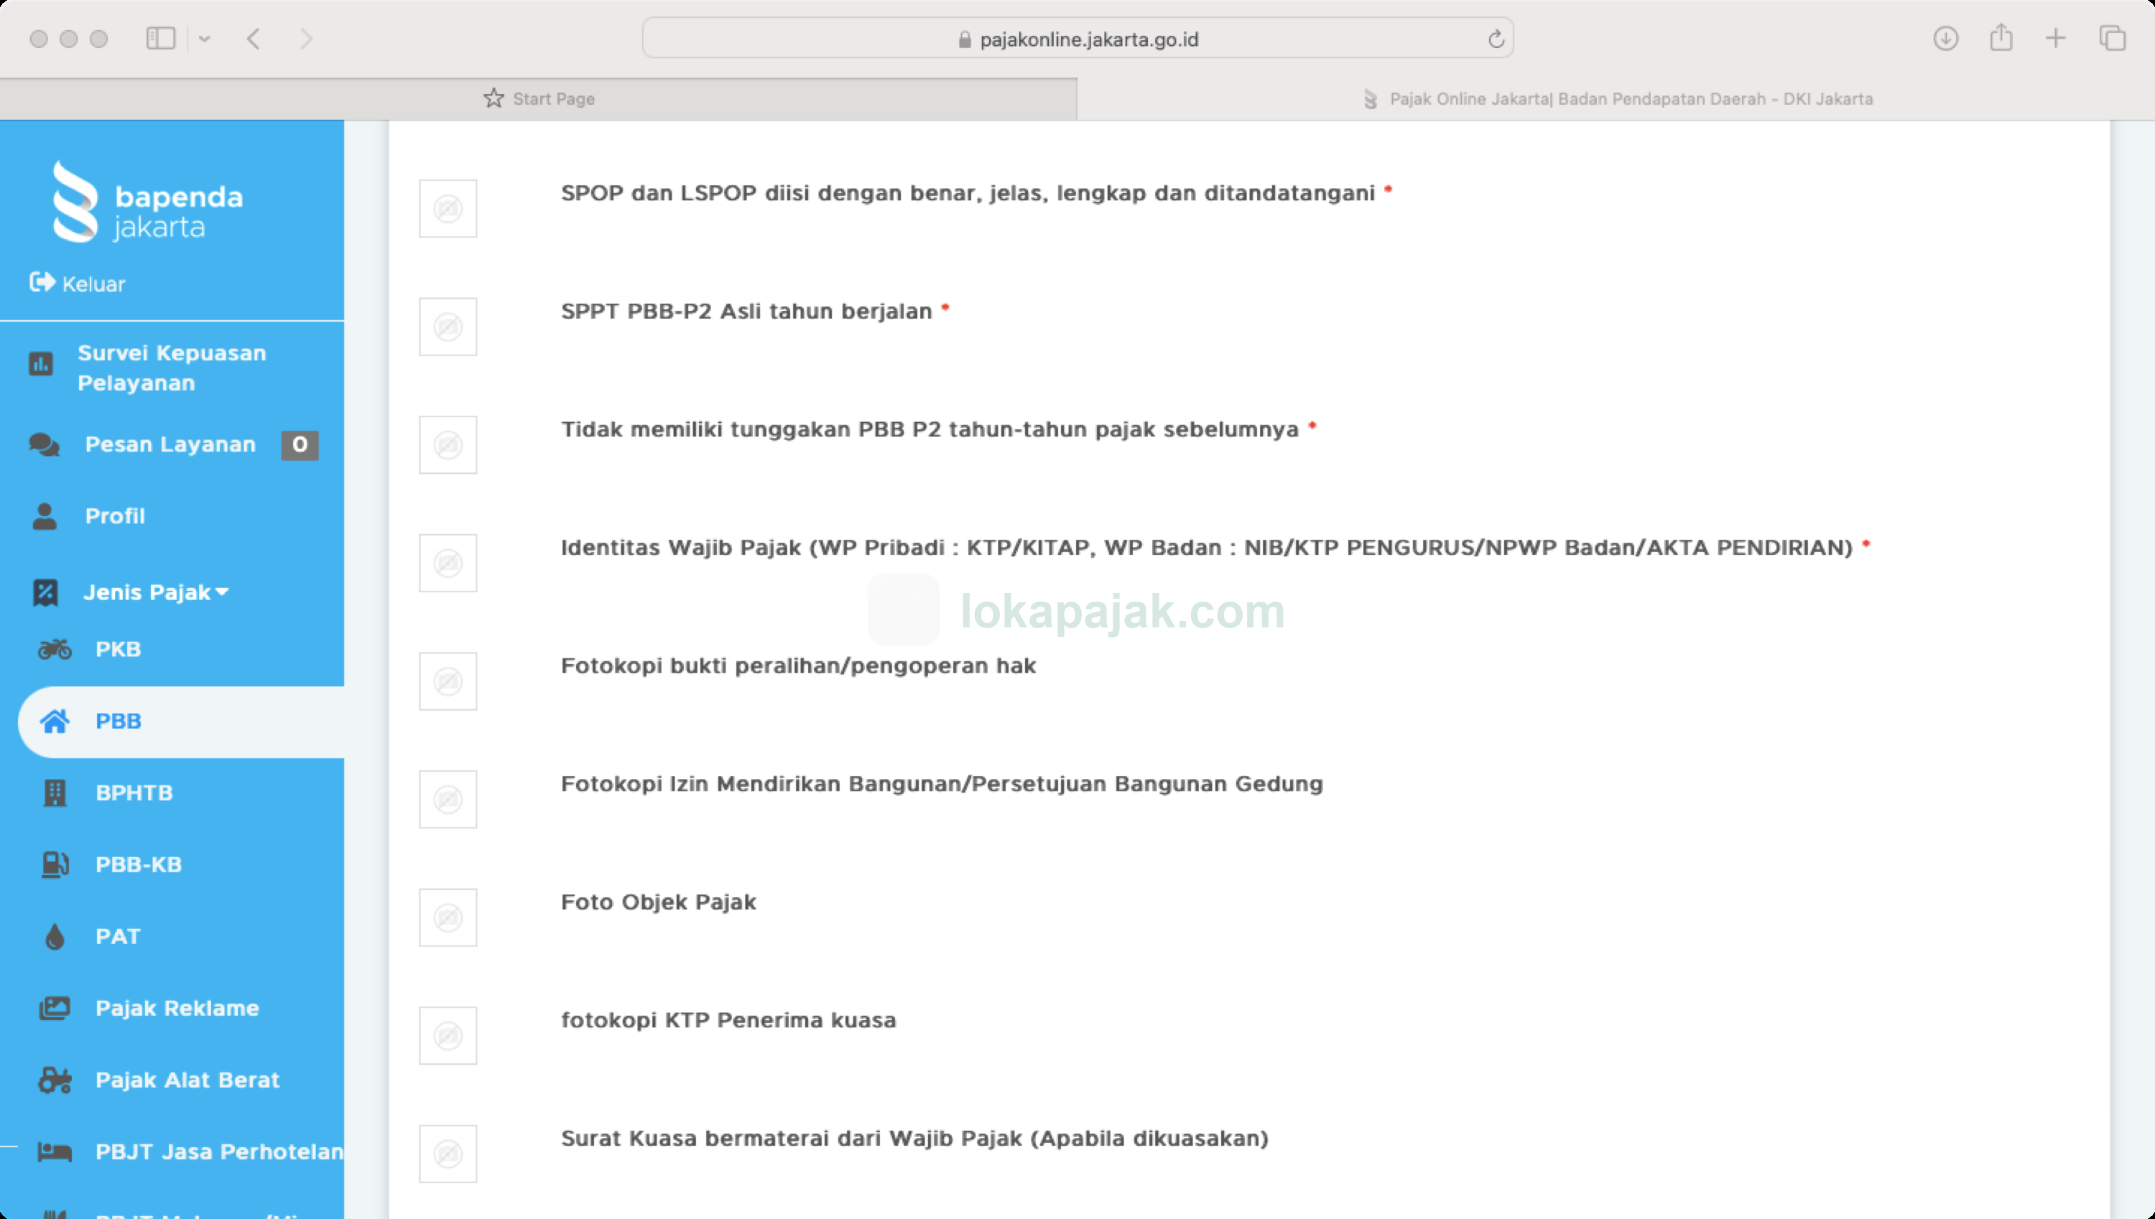
Task: Click box for Foto Objek Pajak
Action: [448, 917]
